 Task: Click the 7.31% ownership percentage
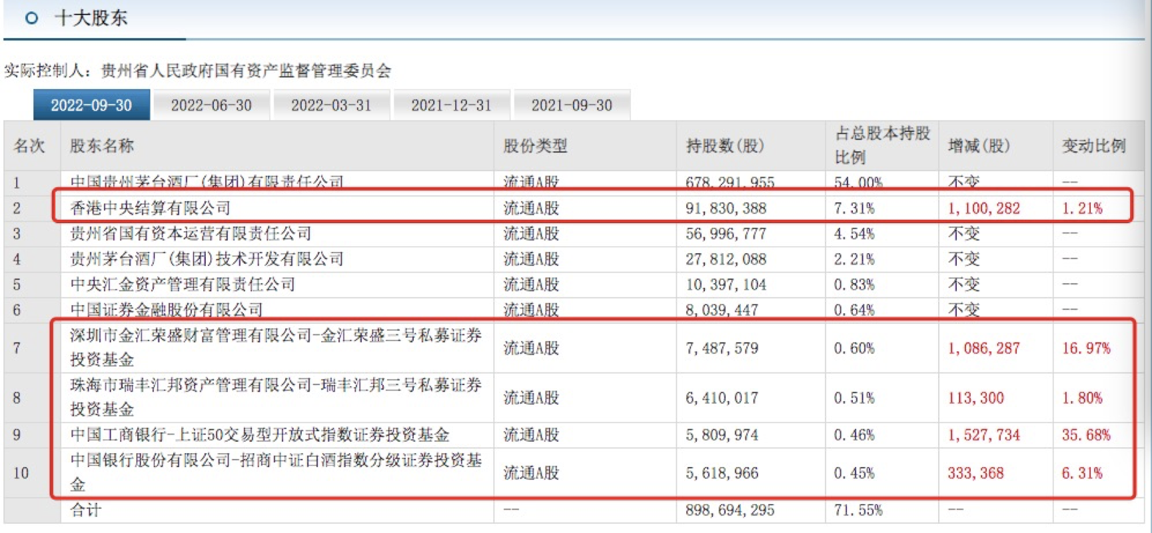click(x=854, y=208)
